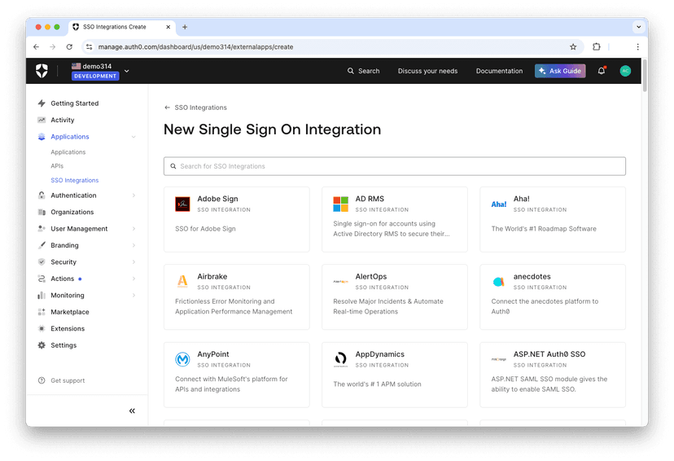Expand the Actions section chevron

(x=133, y=279)
